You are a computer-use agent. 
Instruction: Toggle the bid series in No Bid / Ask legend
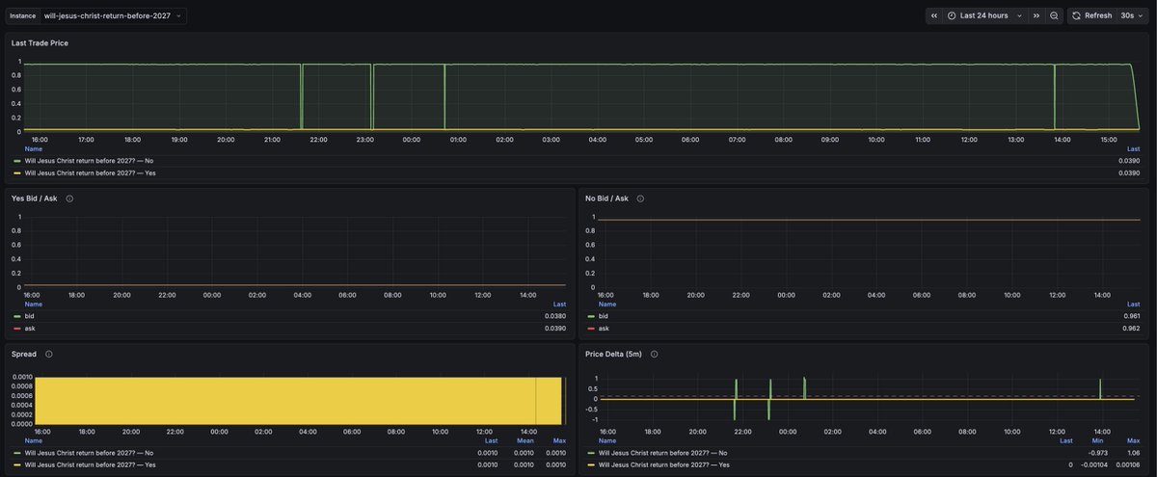(603, 316)
